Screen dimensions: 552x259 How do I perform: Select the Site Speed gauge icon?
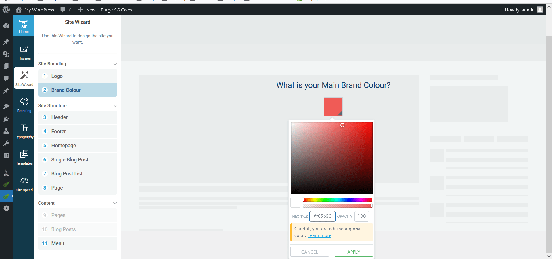click(24, 183)
